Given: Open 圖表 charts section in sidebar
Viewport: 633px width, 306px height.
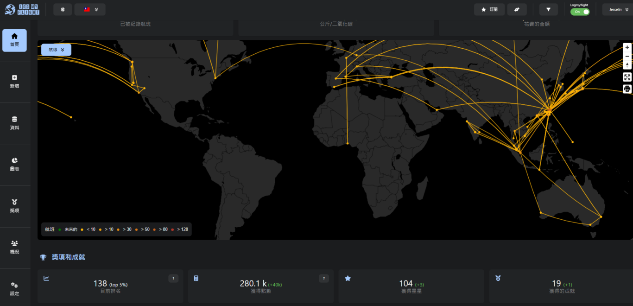Looking at the screenshot, I should (14, 165).
